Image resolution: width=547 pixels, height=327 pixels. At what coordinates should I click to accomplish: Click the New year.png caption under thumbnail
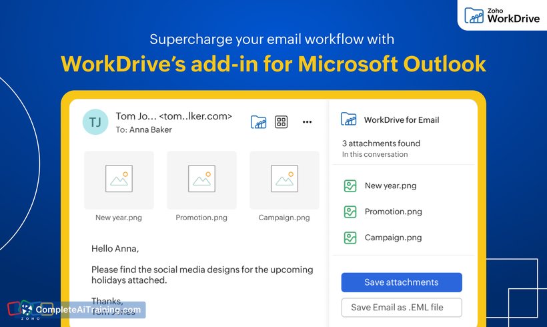point(119,218)
